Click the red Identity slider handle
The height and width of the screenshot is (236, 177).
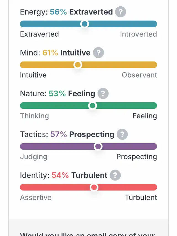pos(94,187)
